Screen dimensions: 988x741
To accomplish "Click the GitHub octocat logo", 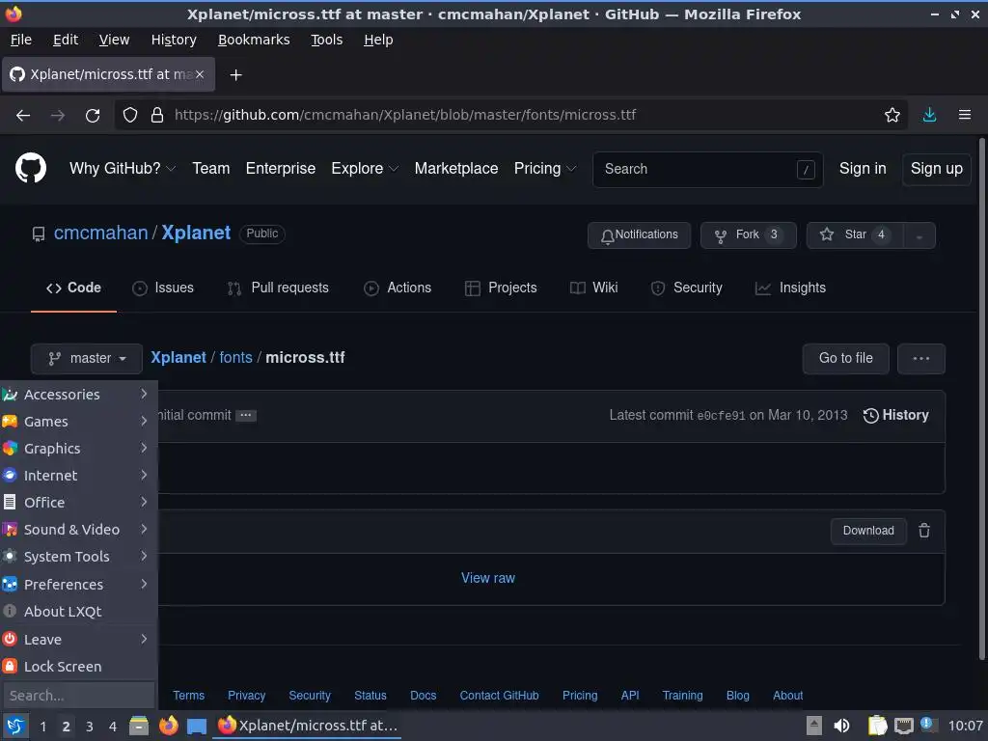I will 31,168.
